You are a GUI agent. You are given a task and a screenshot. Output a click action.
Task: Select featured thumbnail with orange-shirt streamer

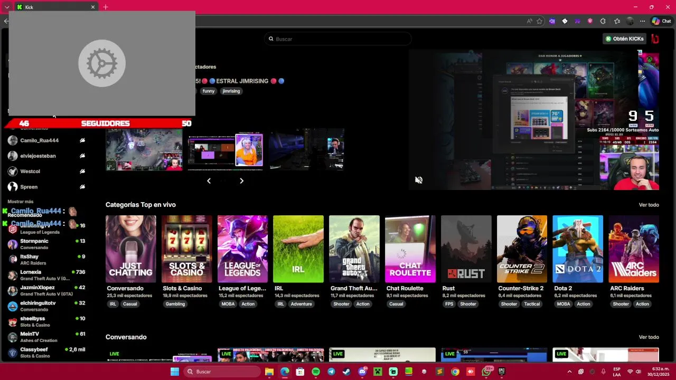226,149
